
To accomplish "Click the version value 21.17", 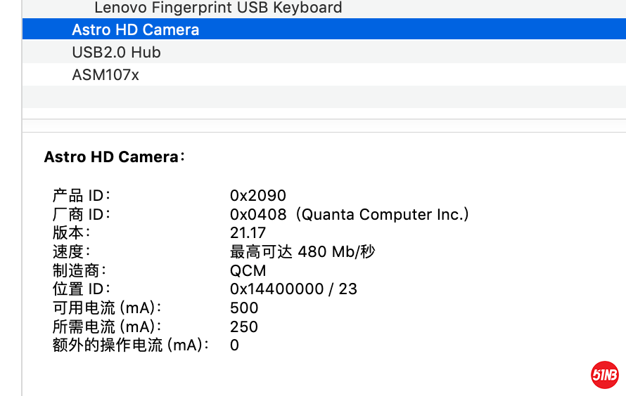I will [x=248, y=233].
